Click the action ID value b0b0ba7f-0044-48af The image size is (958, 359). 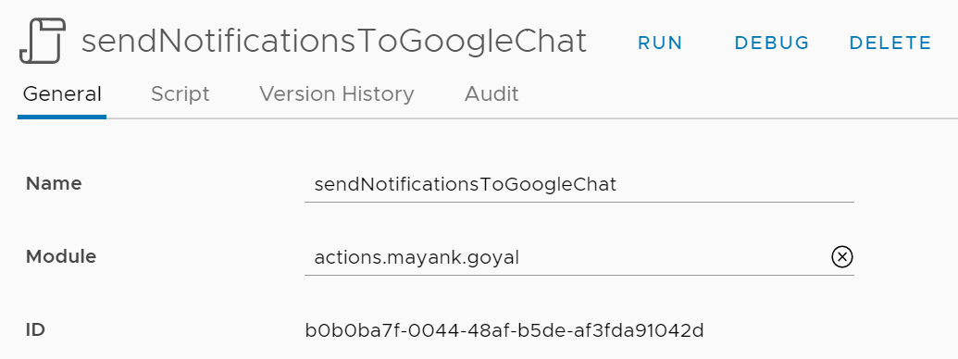pos(504,330)
